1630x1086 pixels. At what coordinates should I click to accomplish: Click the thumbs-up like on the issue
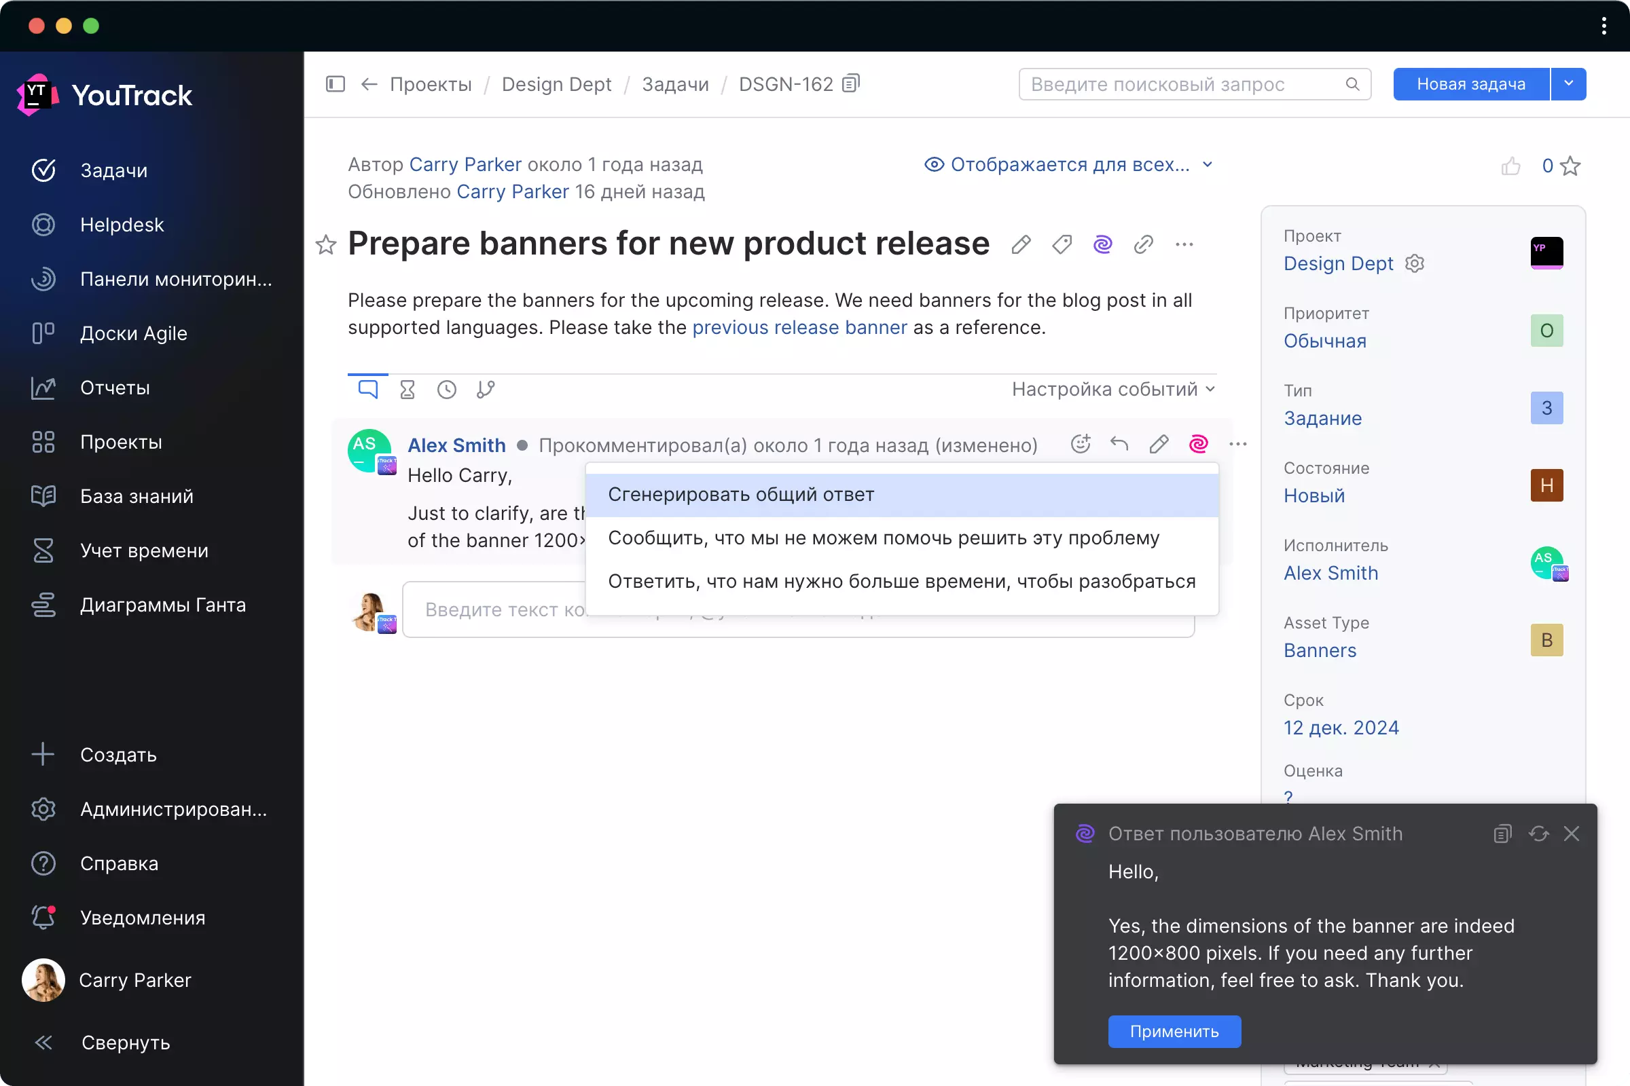click(x=1512, y=166)
